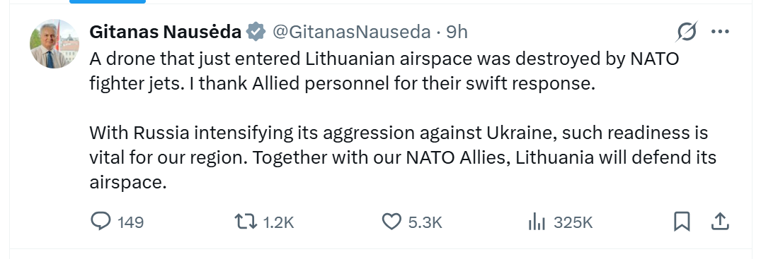
Task: Click the 1.2K reposts count
Action: (279, 223)
